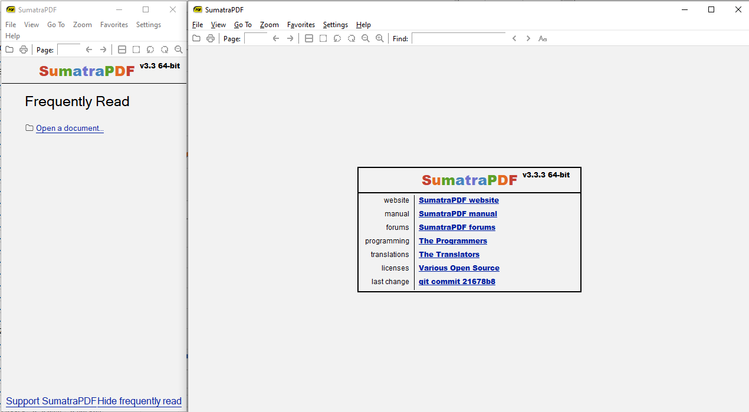The height and width of the screenshot is (412, 749).
Task: Rotate the document clockwise
Action: pos(351,38)
